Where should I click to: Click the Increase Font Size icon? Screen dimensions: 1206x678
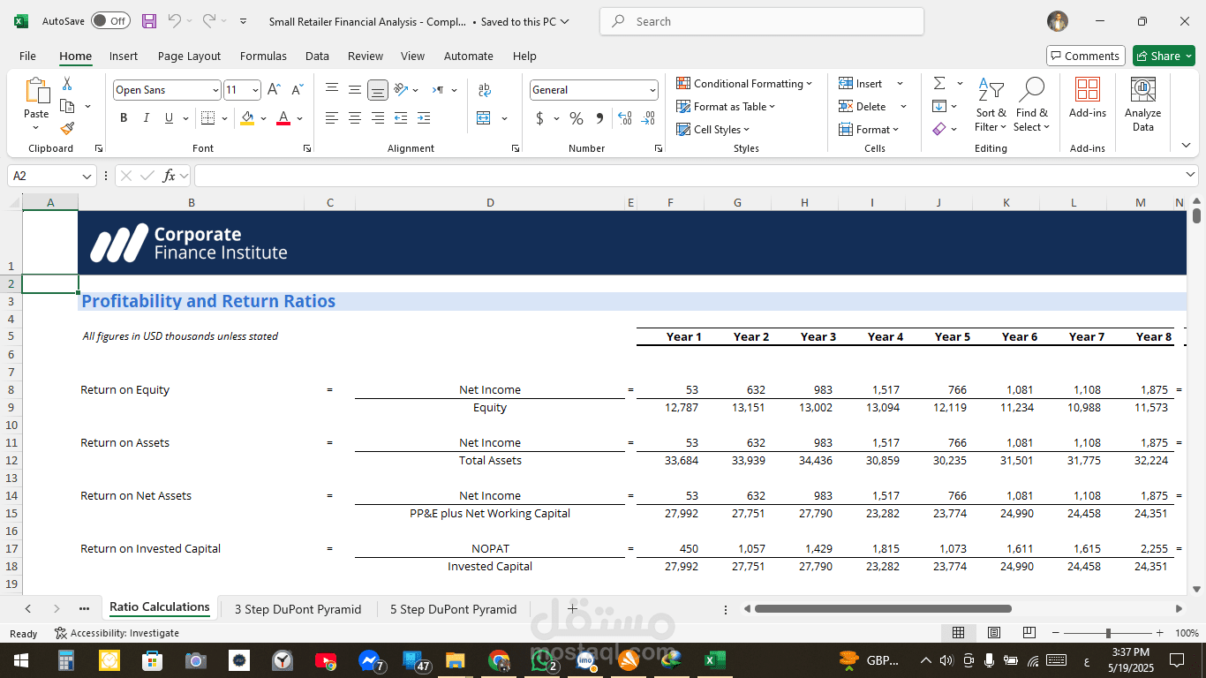tap(274, 90)
